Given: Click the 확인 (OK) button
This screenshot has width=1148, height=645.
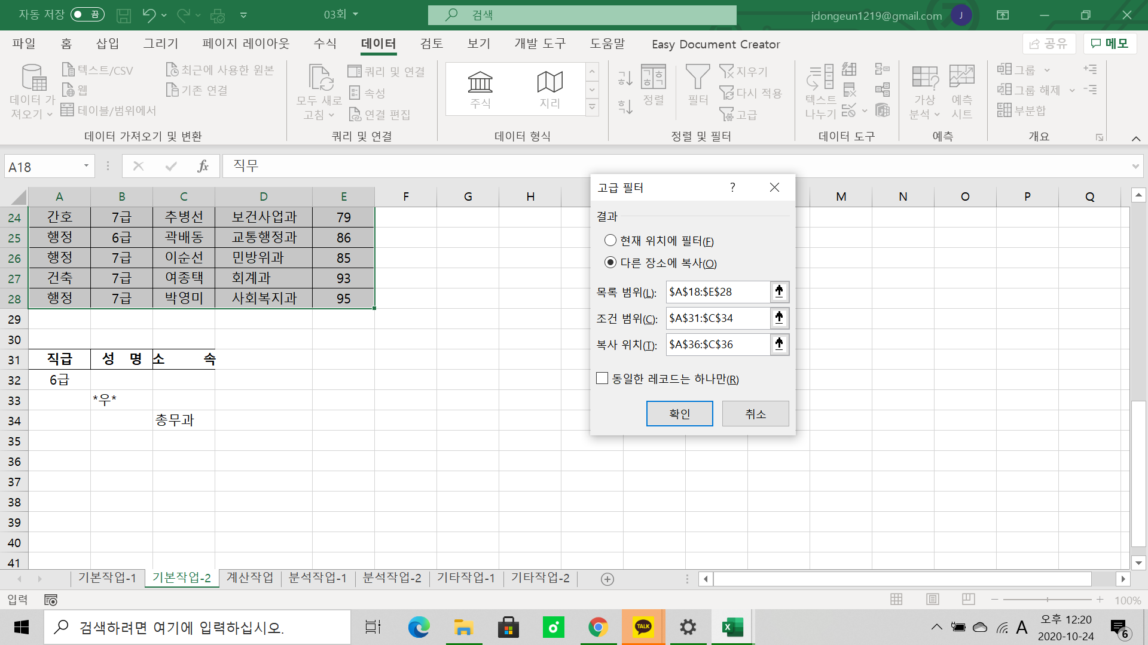Looking at the screenshot, I should pyautogui.click(x=679, y=414).
